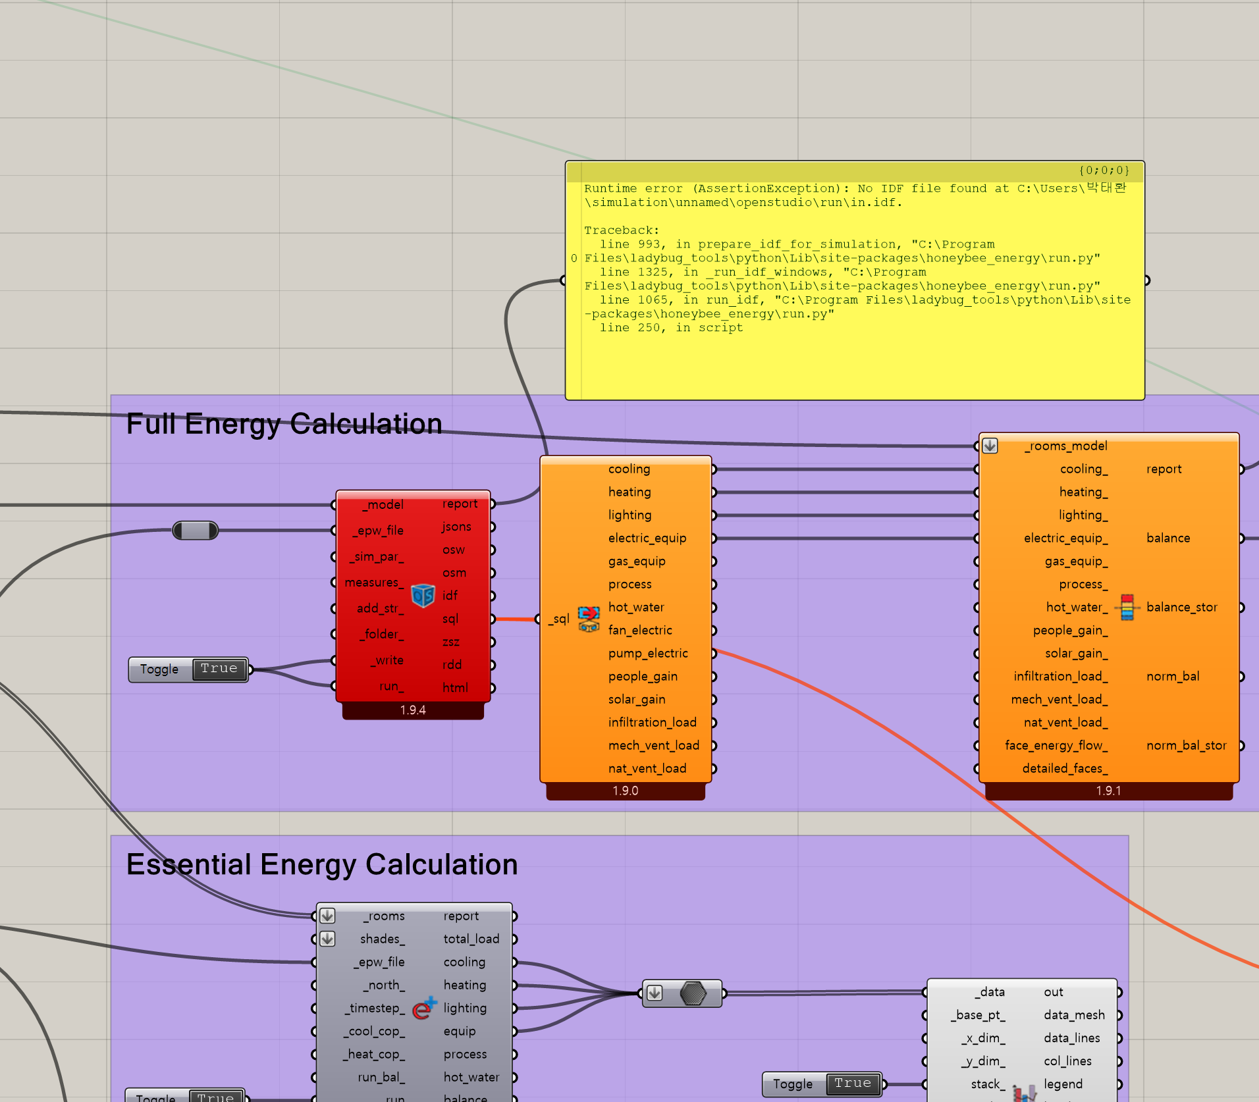Screen dimensions: 1259x1102
Task: Click the sql output on red component
Action: 450,619
